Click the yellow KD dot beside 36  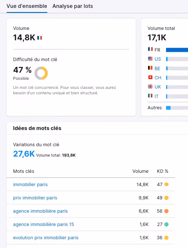166,238
